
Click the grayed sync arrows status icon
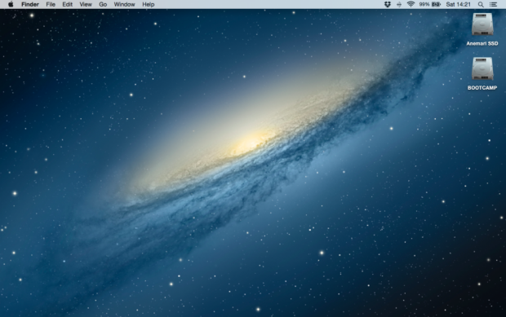(399, 4)
